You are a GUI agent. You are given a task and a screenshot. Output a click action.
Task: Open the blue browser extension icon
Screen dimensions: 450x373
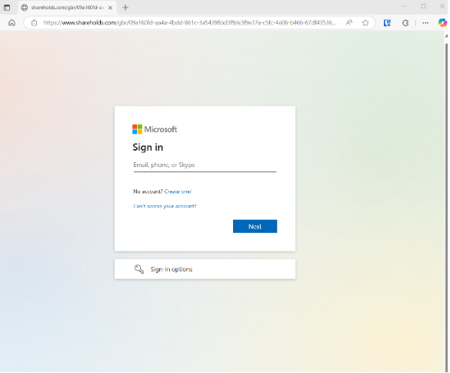click(387, 22)
